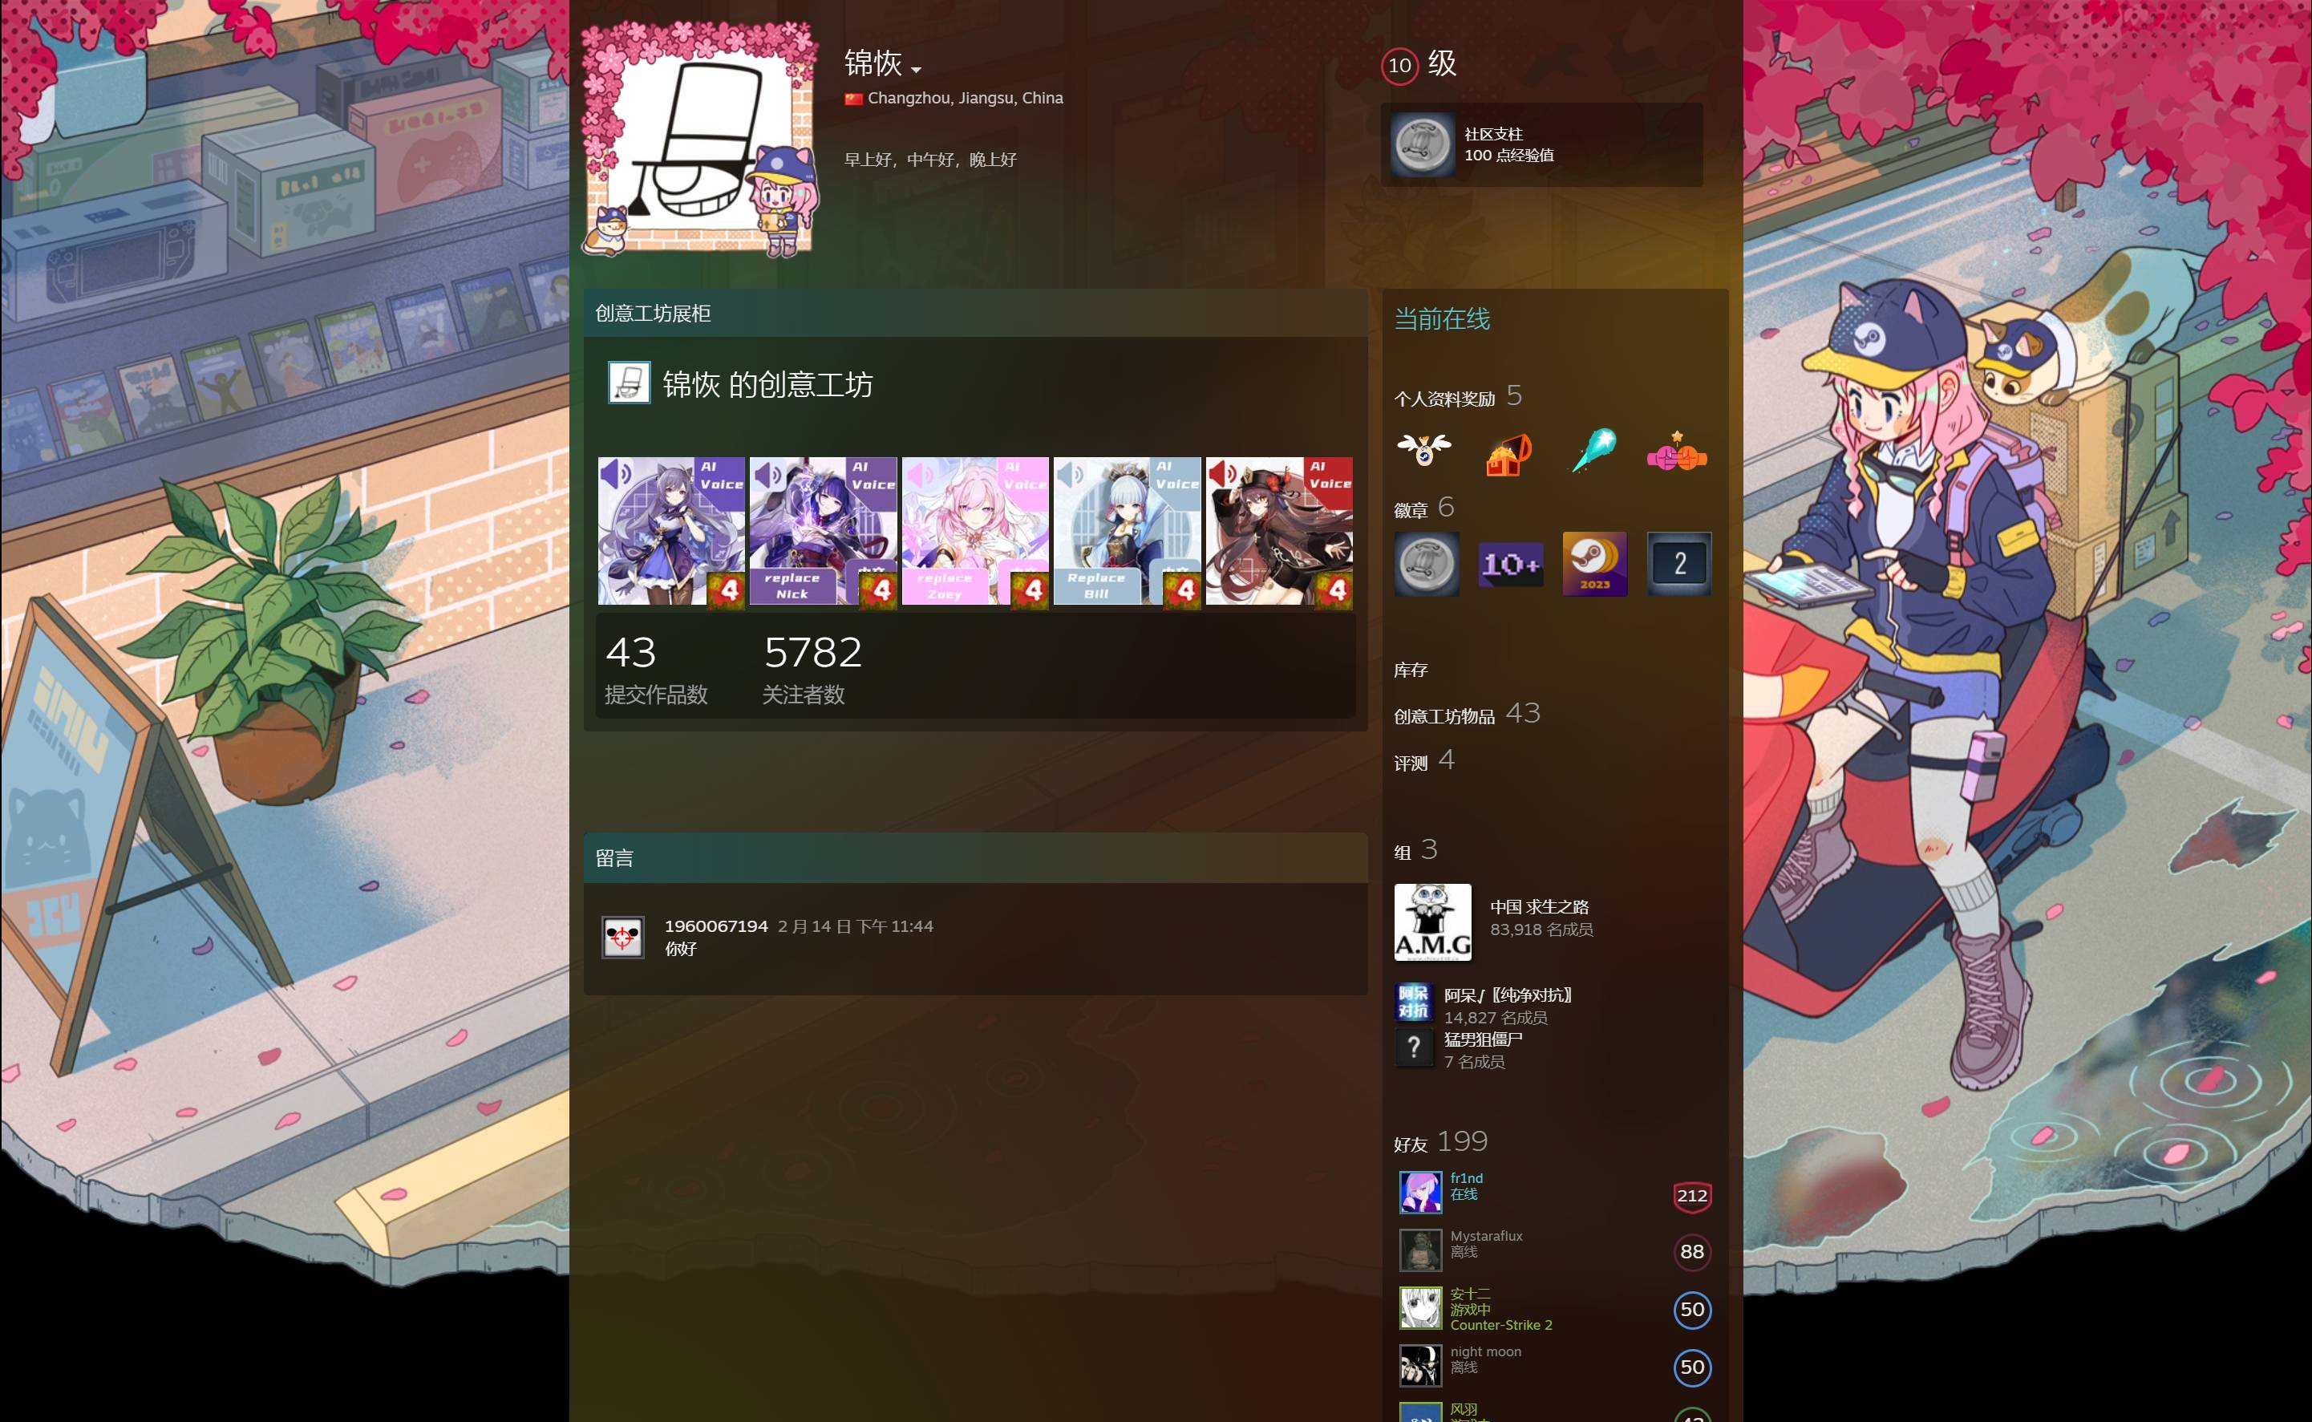Open commenter 1960067194's avatar

tap(622, 938)
